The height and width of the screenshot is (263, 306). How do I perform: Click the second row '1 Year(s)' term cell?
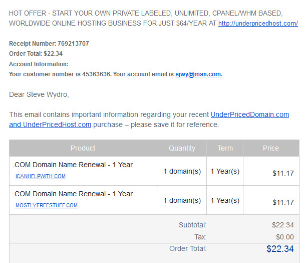(x=225, y=200)
